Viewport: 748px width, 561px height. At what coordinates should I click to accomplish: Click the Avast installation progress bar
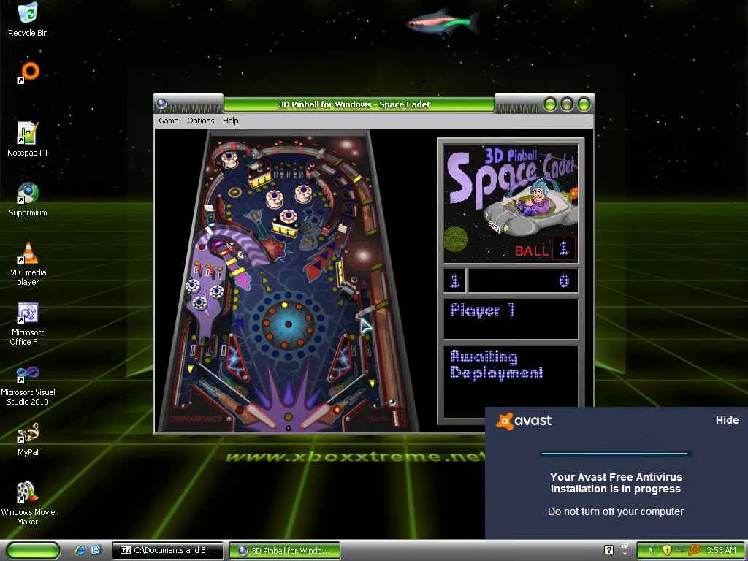(x=614, y=453)
